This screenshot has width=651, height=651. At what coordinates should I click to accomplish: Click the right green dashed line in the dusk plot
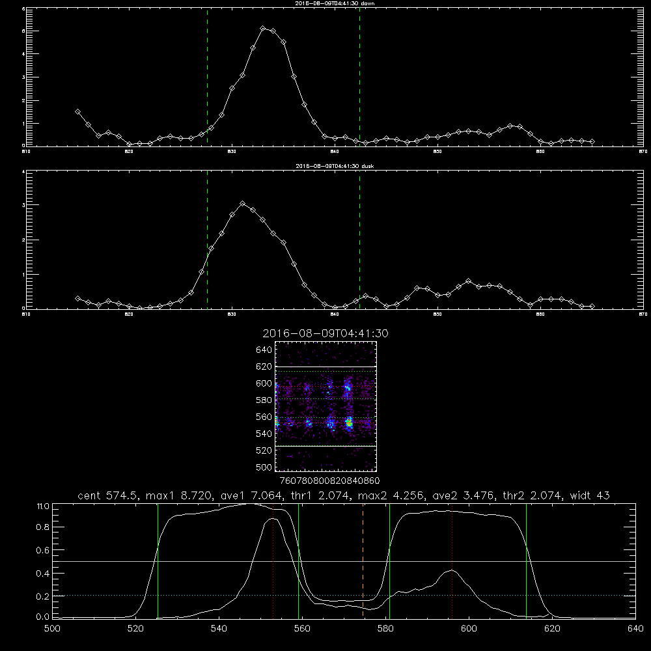(x=359, y=240)
